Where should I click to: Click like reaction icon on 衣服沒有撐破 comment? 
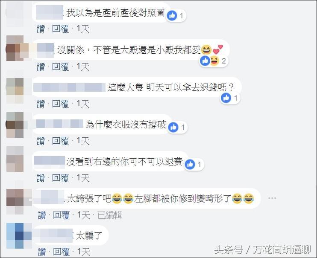[173, 127]
